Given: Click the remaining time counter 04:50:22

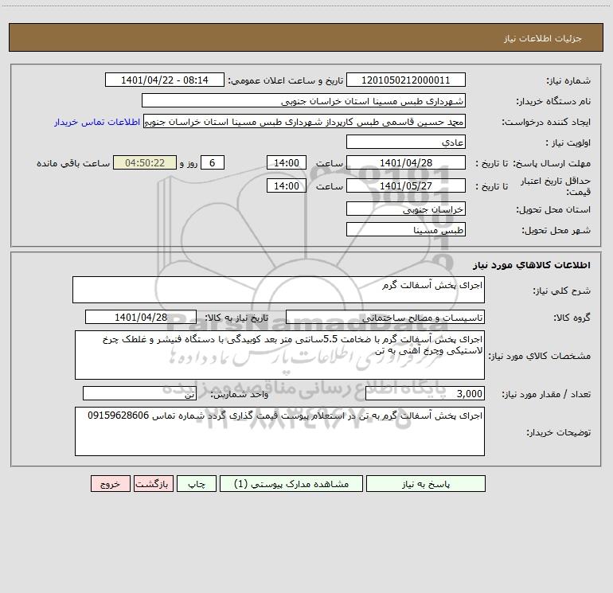Looking at the screenshot, I should click(145, 162).
